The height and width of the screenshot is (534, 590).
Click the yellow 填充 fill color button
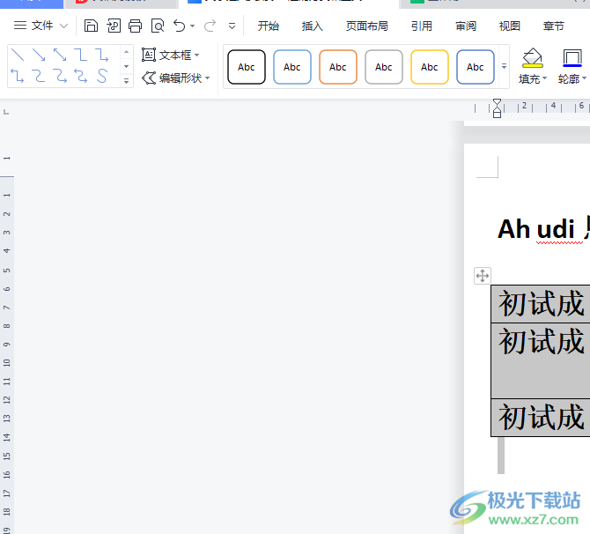click(532, 59)
